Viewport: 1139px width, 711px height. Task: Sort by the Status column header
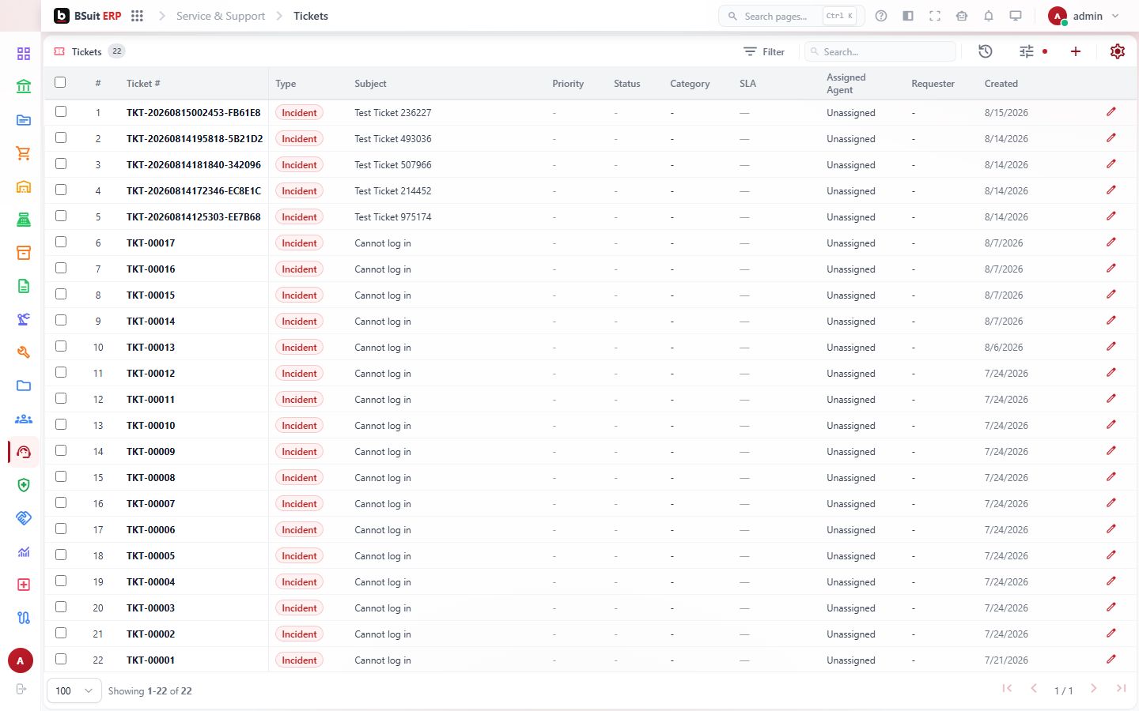click(x=627, y=84)
